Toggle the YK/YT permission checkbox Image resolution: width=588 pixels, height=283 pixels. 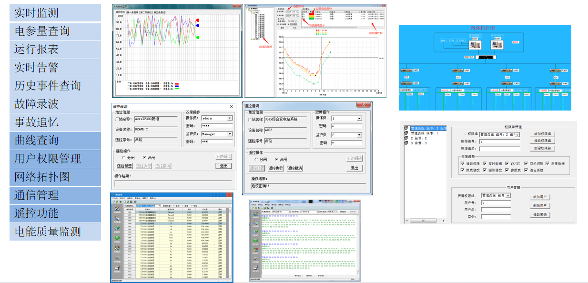(x=507, y=163)
